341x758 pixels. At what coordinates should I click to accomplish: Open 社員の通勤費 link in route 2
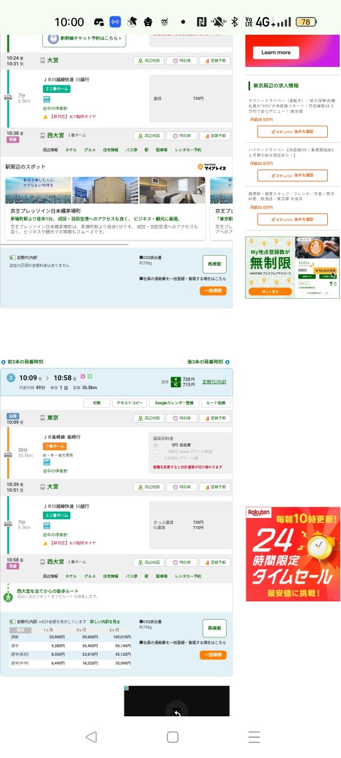[183, 644]
